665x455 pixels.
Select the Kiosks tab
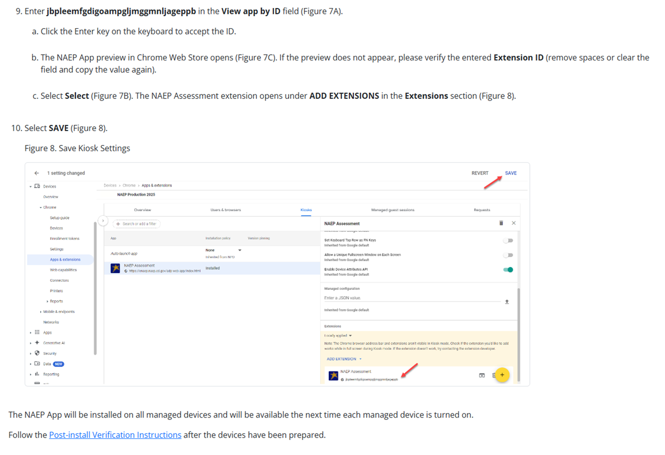(x=306, y=210)
